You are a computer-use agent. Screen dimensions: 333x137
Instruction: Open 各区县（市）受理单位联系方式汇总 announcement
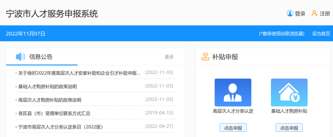pyautogui.click(x=54, y=114)
